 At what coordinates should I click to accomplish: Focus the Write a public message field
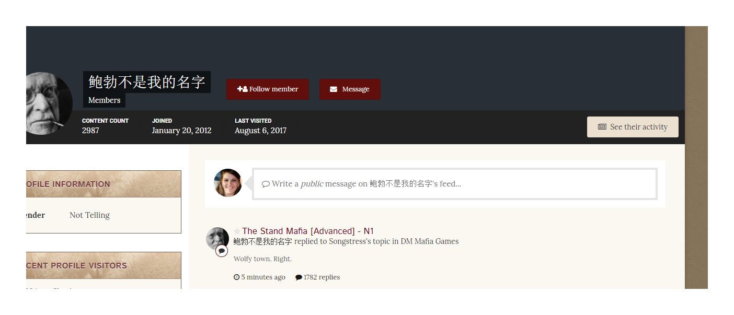point(454,184)
